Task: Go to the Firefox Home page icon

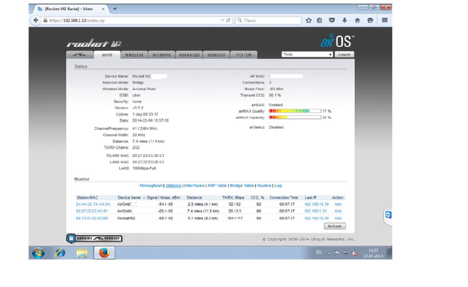Action: tap(358, 20)
